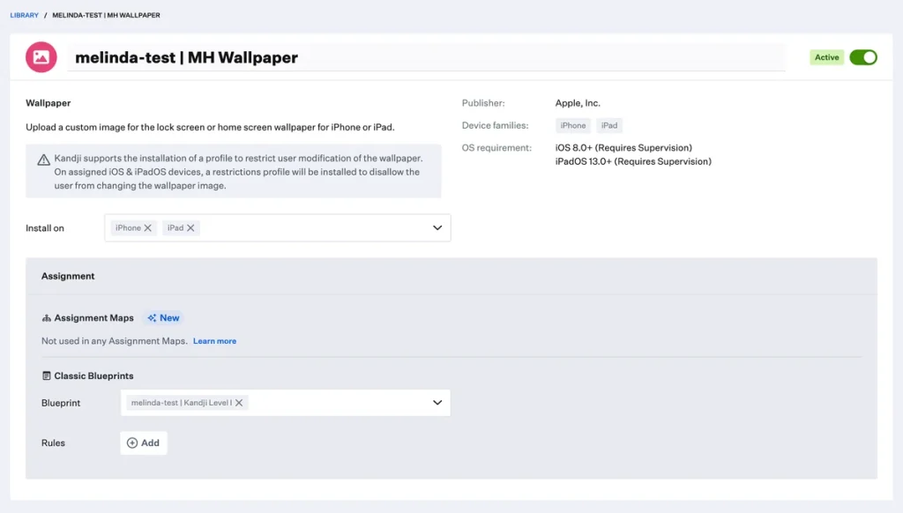This screenshot has width=903, height=513.
Task: Click the warning triangle icon in the notice
Action: [x=43, y=160]
